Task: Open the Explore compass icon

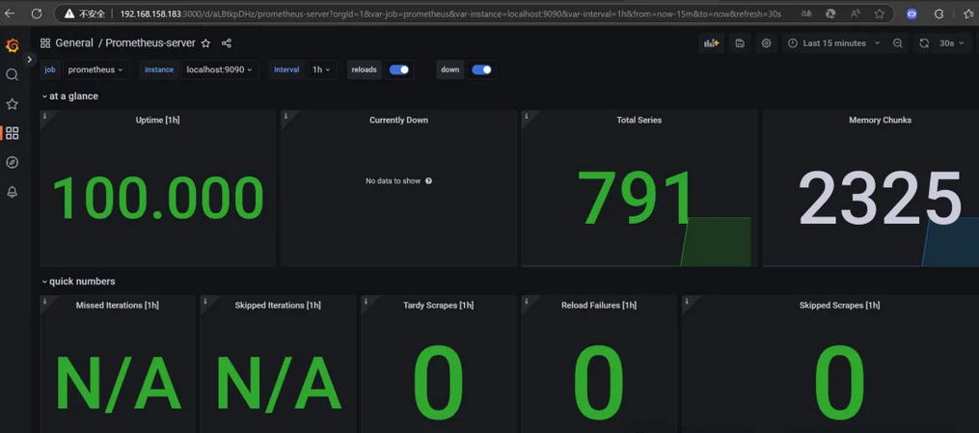Action: point(12,162)
